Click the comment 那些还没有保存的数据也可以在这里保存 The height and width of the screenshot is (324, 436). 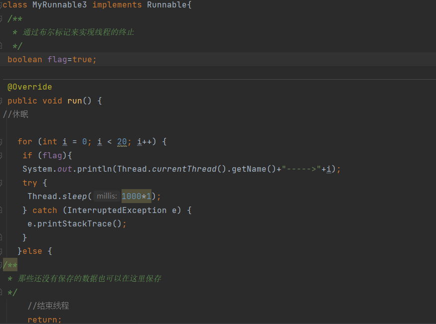[x=89, y=279]
